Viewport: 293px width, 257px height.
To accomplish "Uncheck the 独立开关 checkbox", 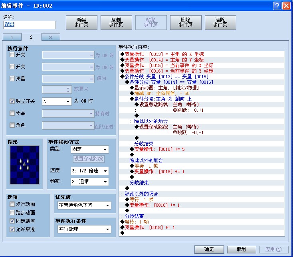I will coord(12,101).
